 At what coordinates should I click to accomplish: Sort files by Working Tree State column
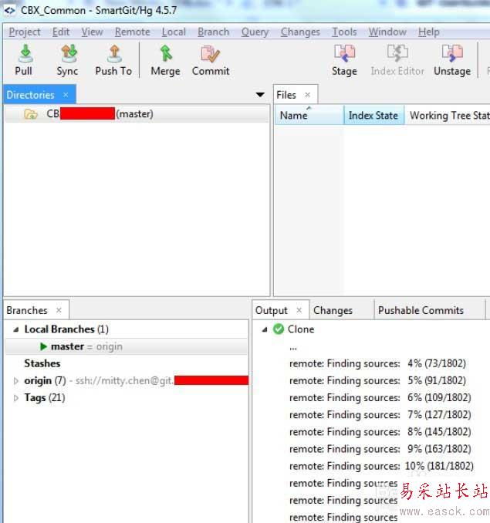tap(448, 116)
